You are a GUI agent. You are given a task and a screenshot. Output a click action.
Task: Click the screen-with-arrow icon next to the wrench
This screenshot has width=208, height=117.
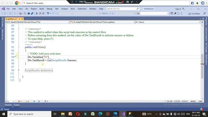click(172, 13)
